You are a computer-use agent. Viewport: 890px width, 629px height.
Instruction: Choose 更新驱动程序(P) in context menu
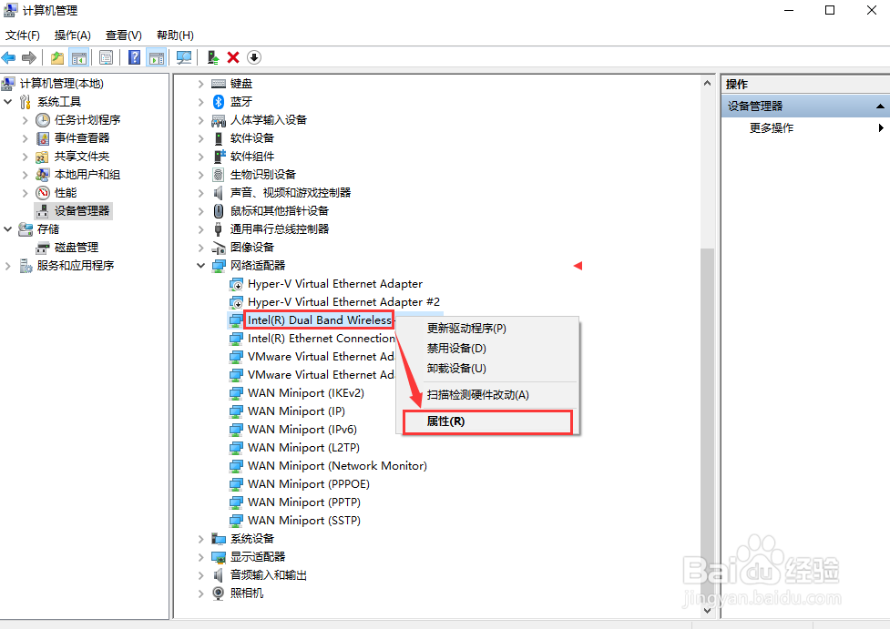[x=487, y=328]
